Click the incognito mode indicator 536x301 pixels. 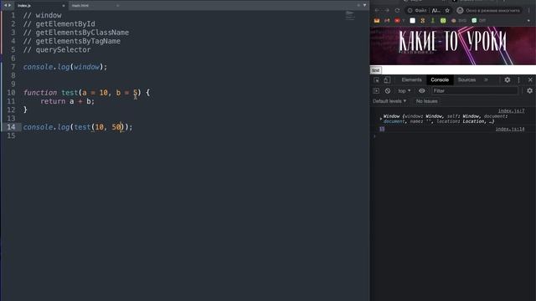click(x=489, y=11)
